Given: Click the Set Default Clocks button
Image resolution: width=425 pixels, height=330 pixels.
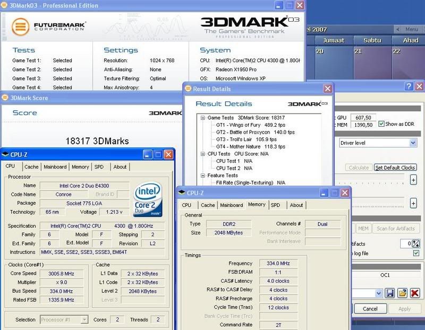Looking at the screenshot, I should [395, 168].
